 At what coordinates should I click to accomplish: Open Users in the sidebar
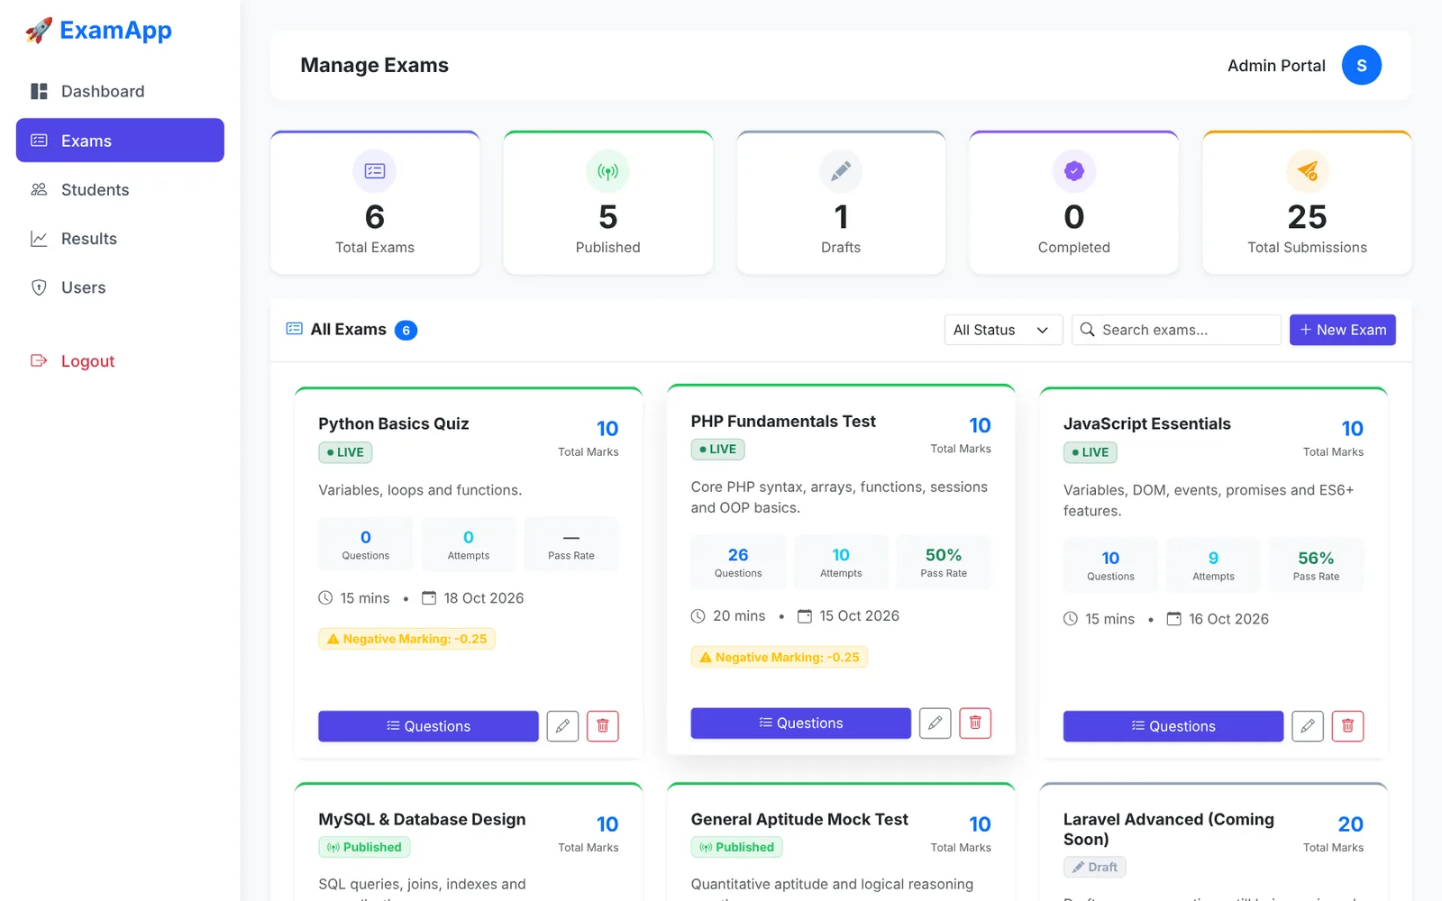pyautogui.click(x=120, y=287)
